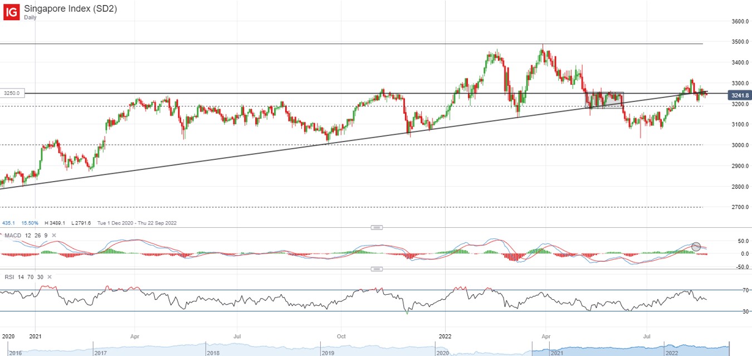Click the resize handle above MACD panel
The image size is (752, 356).
click(377, 227)
